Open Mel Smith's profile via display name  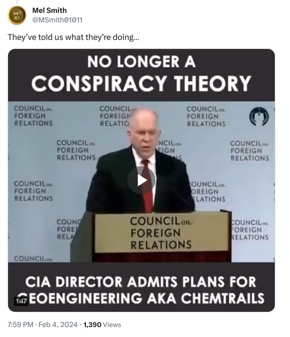click(49, 10)
